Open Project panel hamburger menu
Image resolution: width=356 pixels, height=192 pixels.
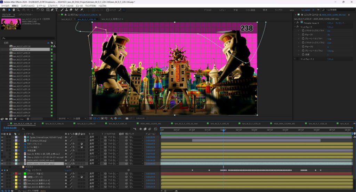click(14, 15)
